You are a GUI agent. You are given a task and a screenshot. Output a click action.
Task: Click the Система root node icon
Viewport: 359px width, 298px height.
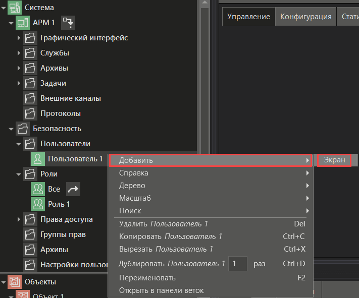(x=14, y=8)
